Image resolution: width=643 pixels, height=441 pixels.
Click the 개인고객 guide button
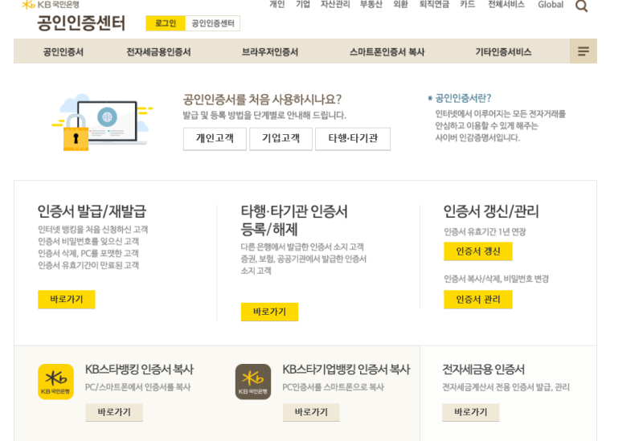pyautogui.click(x=215, y=138)
